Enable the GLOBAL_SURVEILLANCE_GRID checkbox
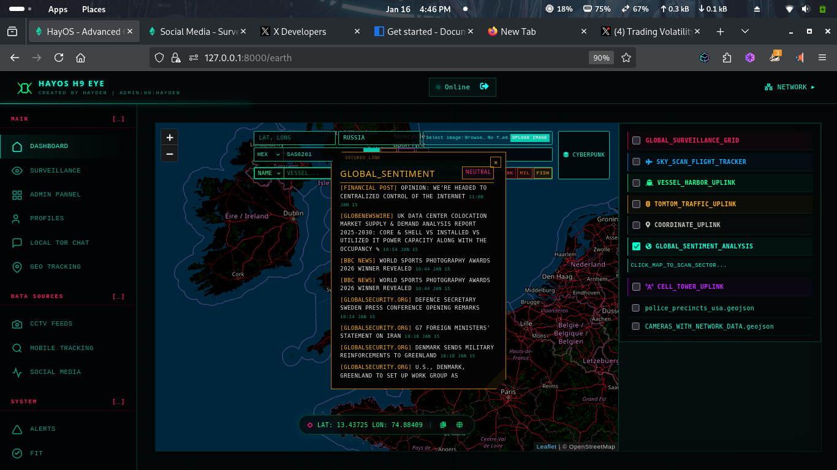Viewport: 837px width, 470px height. pyautogui.click(x=636, y=140)
